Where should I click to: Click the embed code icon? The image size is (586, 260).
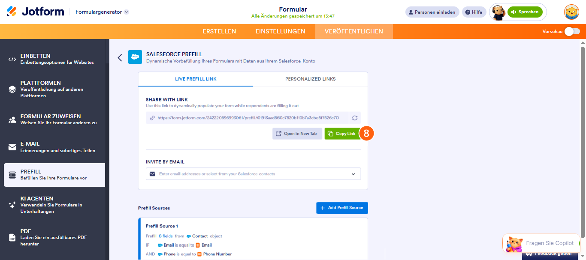pyautogui.click(x=12, y=59)
